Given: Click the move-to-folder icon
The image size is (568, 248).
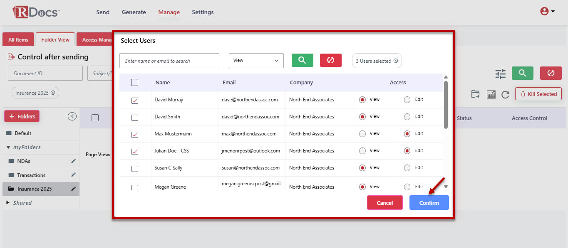Looking at the screenshot, I should [475, 94].
